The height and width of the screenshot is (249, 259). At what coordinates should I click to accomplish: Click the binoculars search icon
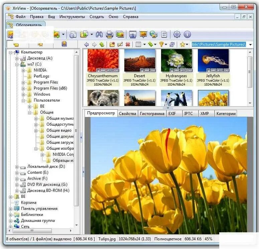click(99, 34)
